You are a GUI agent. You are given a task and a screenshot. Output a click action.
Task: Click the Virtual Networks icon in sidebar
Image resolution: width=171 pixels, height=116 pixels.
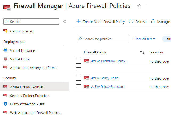(6, 51)
